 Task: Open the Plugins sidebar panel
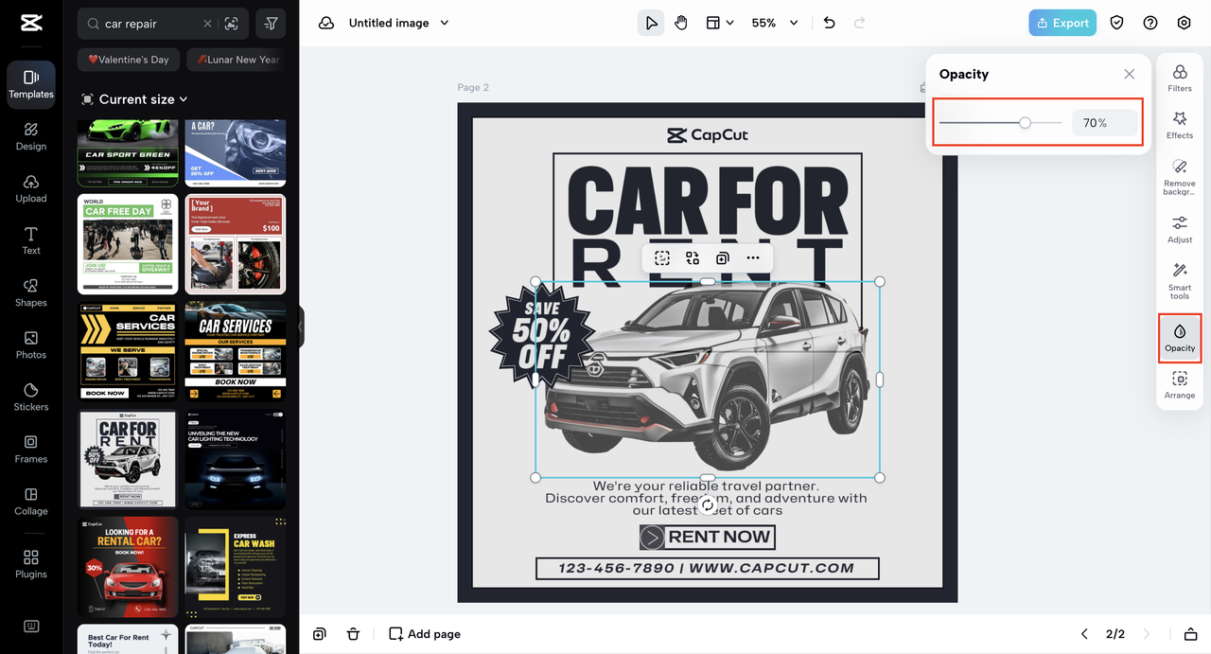coord(31,564)
